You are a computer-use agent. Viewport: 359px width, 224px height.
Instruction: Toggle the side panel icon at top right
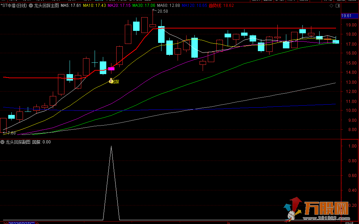coord(338,6)
